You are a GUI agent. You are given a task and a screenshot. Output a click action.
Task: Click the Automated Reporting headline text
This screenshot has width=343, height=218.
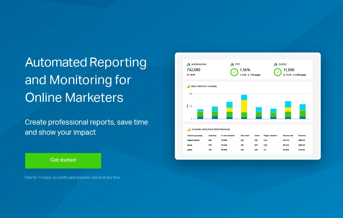coord(86,80)
